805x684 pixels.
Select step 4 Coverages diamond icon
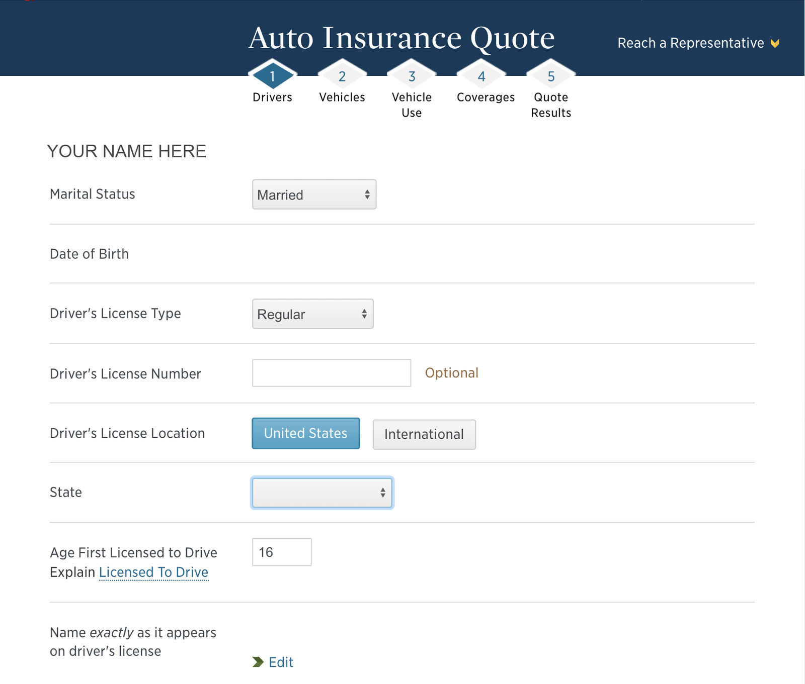(x=481, y=76)
